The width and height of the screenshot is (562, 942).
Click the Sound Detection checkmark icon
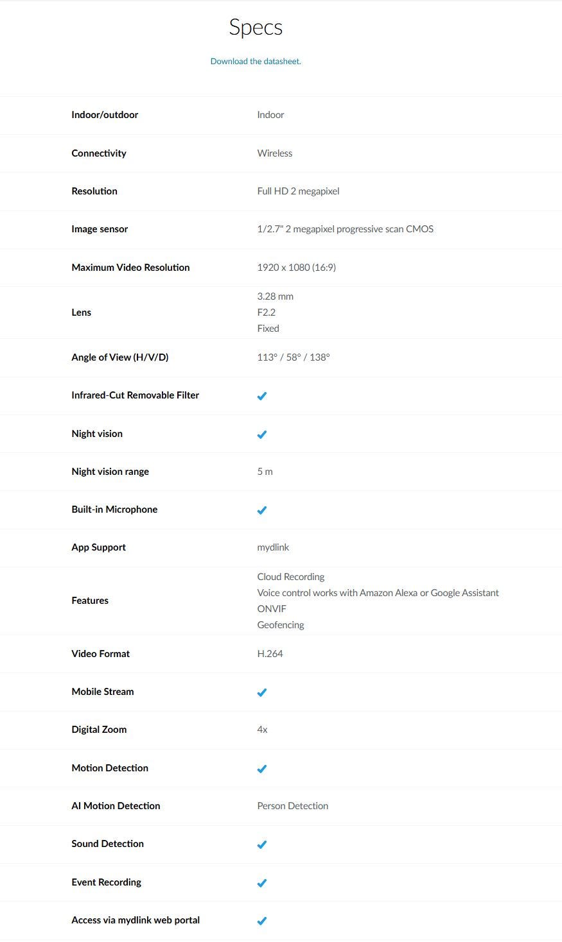[261, 844]
